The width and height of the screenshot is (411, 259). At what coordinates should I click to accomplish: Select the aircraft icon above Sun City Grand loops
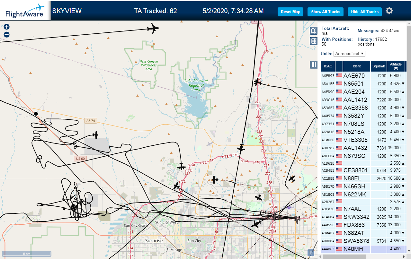pyautogui.click(x=74, y=208)
